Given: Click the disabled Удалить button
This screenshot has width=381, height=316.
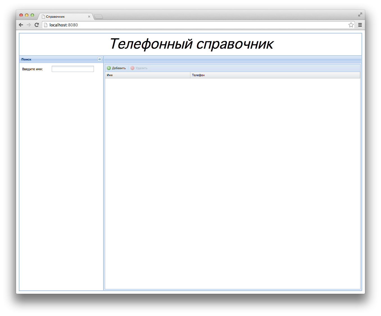Looking at the screenshot, I should pos(139,68).
